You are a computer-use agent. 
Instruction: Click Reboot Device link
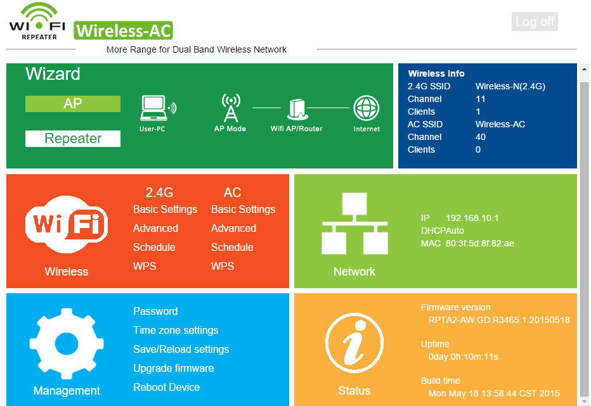(166, 387)
